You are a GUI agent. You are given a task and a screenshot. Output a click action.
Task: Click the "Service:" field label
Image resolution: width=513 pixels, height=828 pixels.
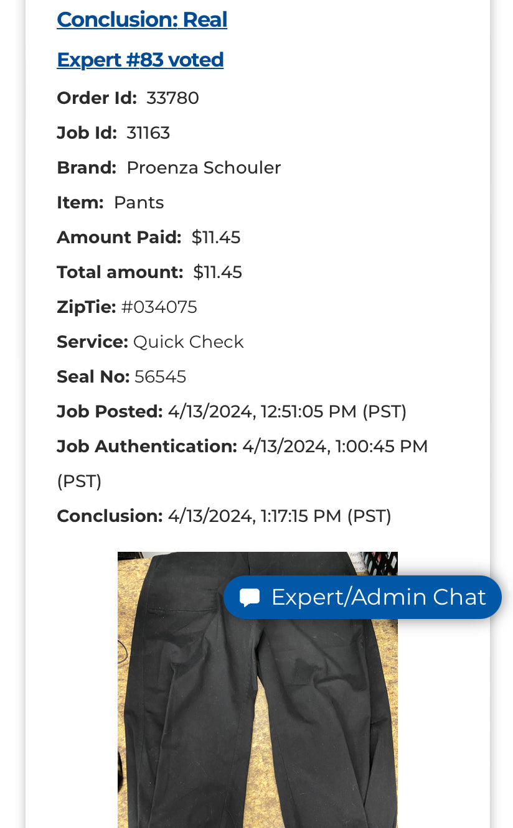point(92,342)
